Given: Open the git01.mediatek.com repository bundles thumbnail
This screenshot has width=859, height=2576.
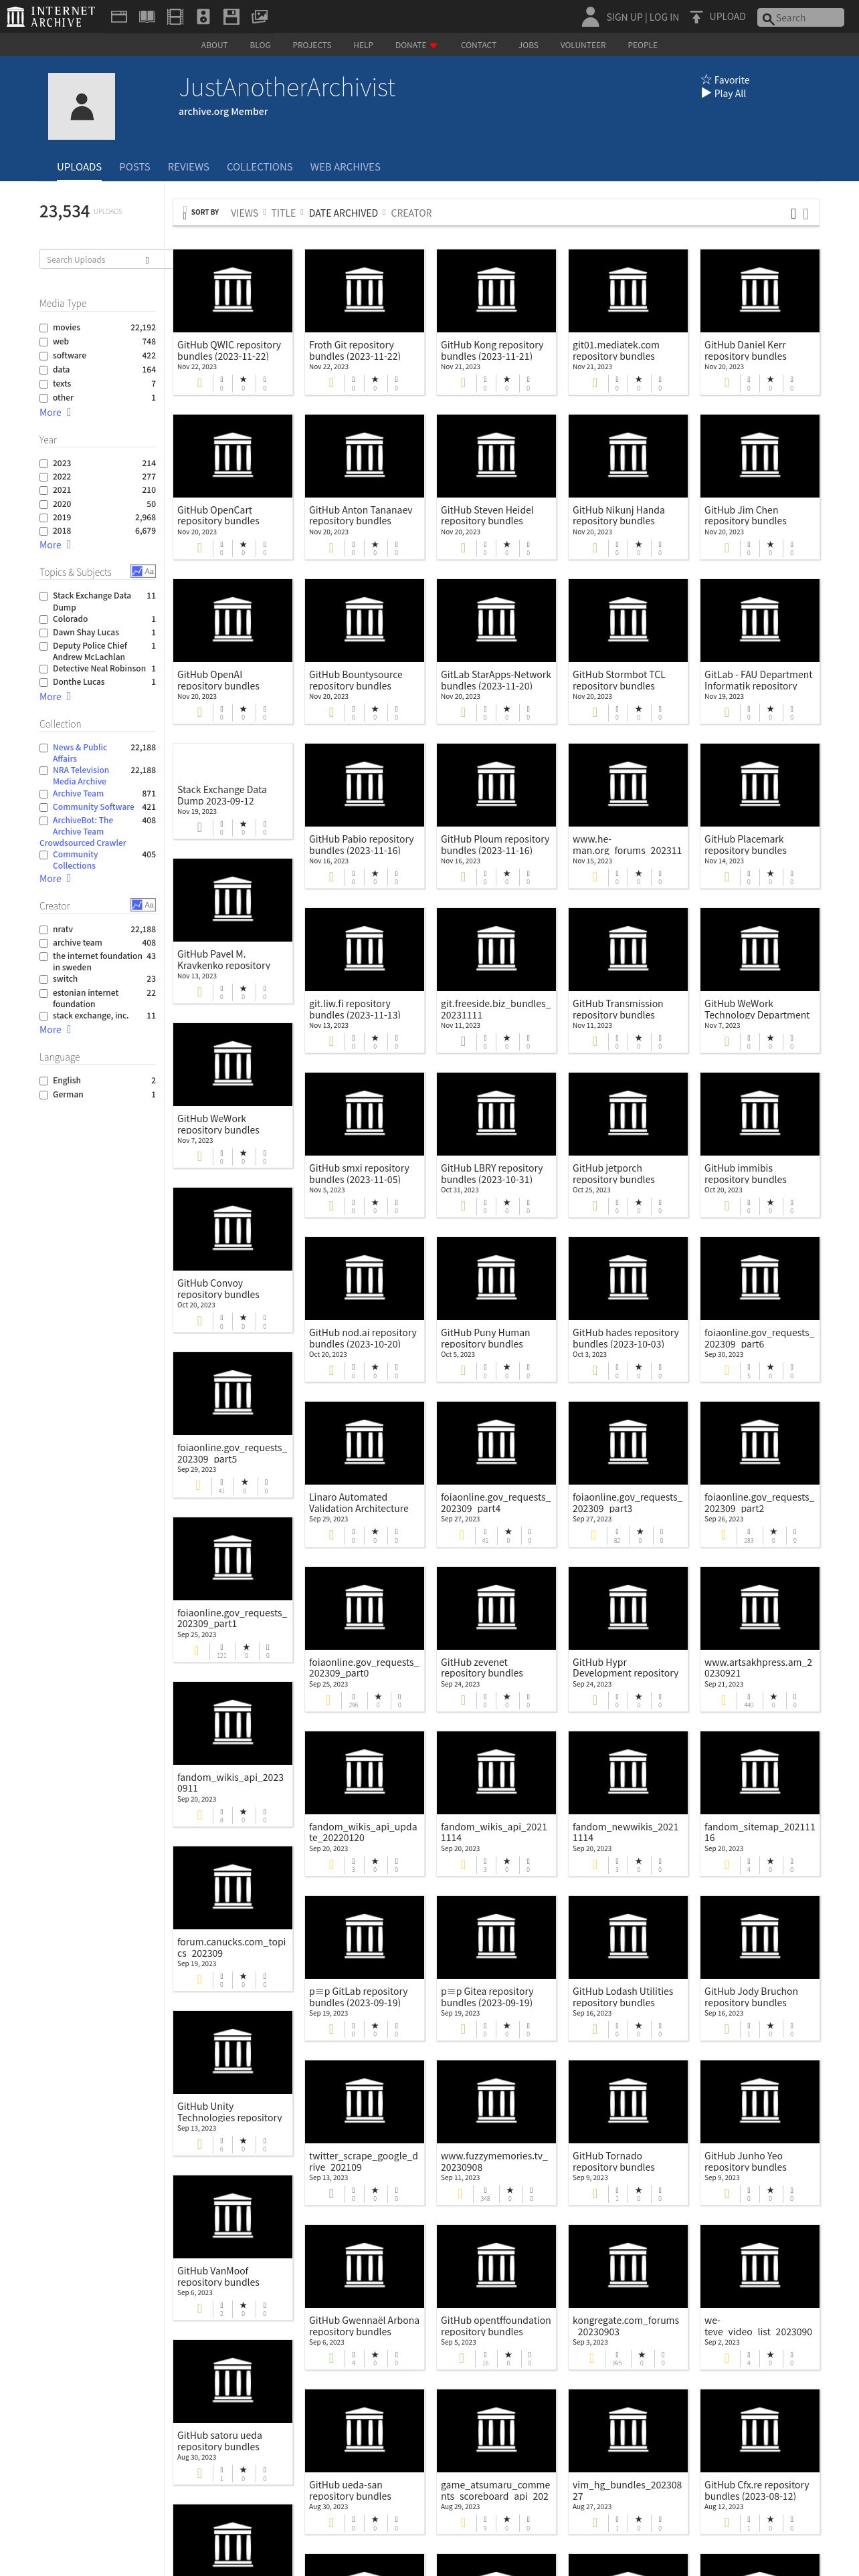Looking at the screenshot, I should (x=628, y=291).
